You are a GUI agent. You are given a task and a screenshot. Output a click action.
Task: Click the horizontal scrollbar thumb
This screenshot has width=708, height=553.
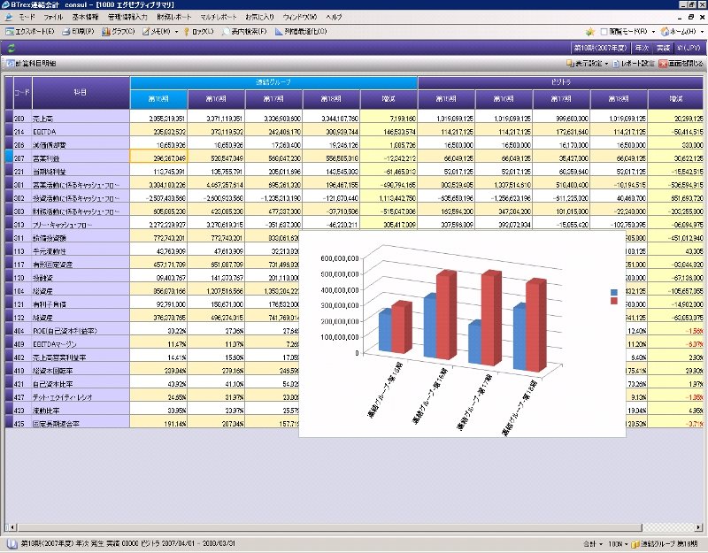(x=329, y=527)
